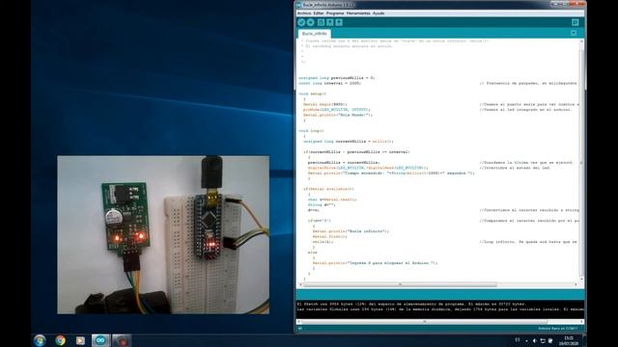Viewport: 618px width, 347px height.
Task: Click the 'void loop()' code line
Action: click(x=311, y=131)
